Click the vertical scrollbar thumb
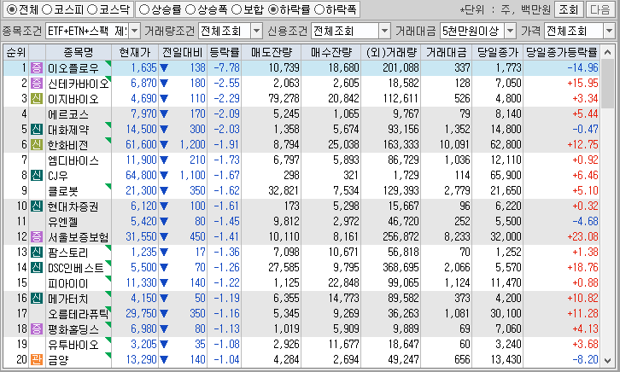The width and height of the screenshot is (620, 372). (x=607, y=83)
